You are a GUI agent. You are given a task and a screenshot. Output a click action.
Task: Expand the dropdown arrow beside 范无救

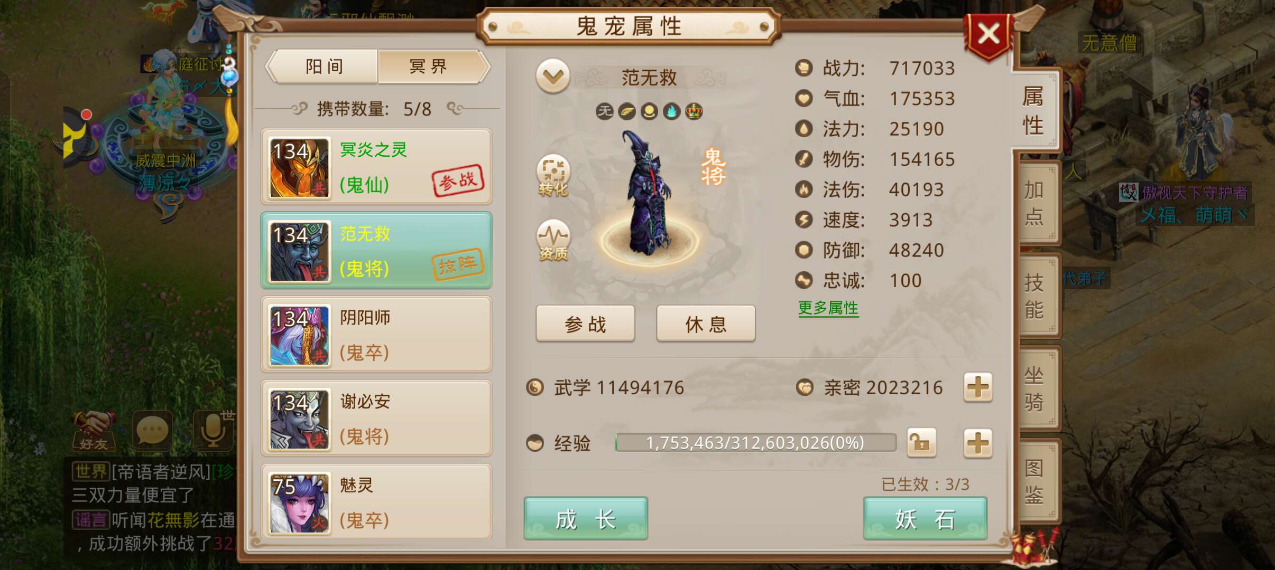coord(553,77)
